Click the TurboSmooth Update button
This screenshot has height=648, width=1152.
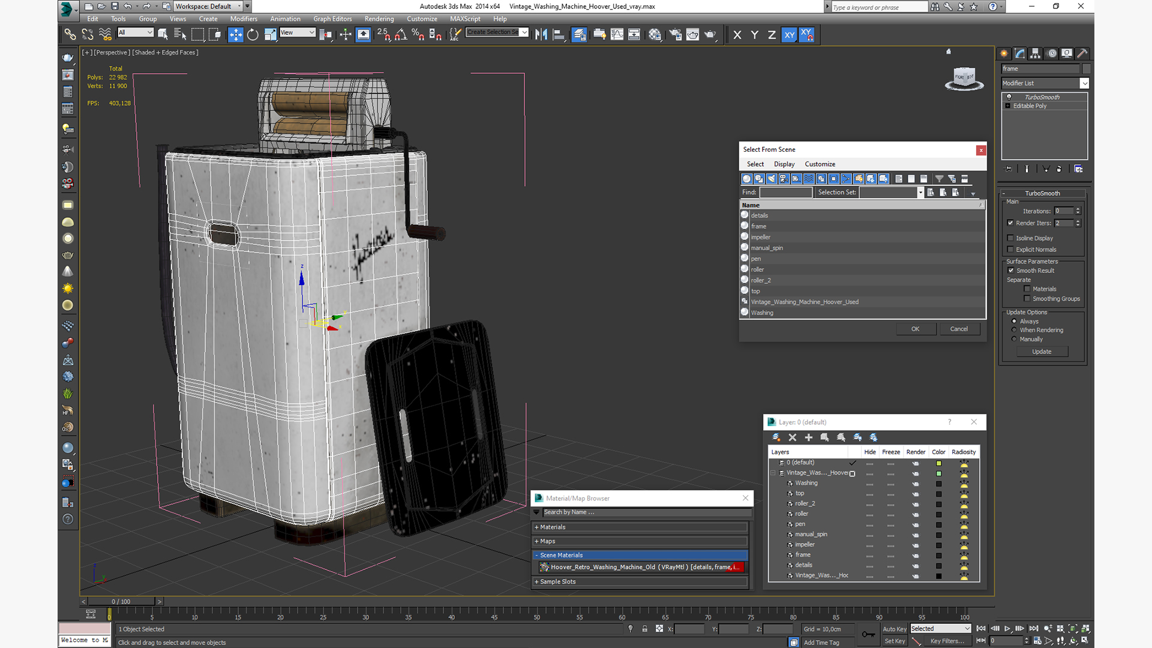1042,352
